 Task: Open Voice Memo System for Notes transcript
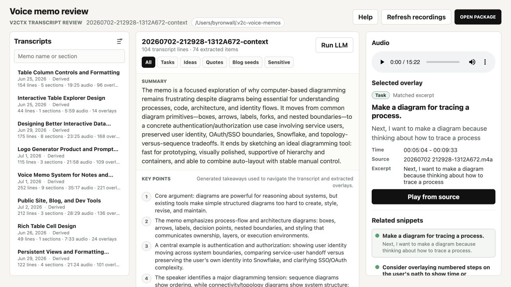pyautogui.click(x=69, y=181)
